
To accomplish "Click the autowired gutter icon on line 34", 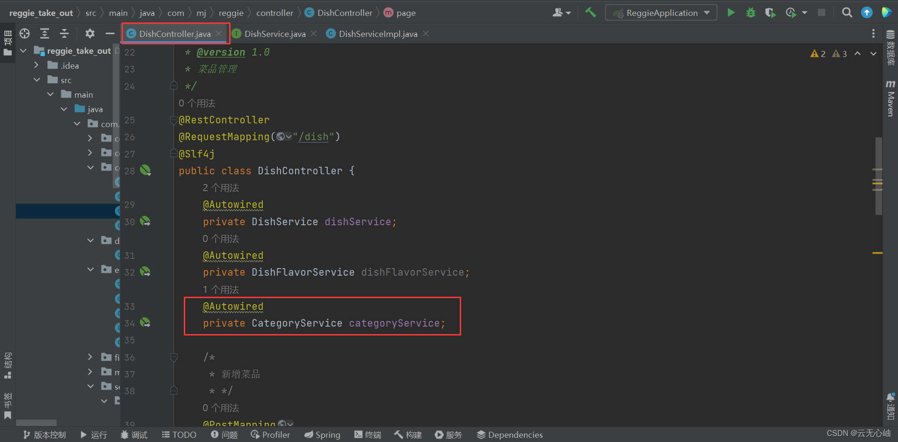I will click(x=145, y=322).
